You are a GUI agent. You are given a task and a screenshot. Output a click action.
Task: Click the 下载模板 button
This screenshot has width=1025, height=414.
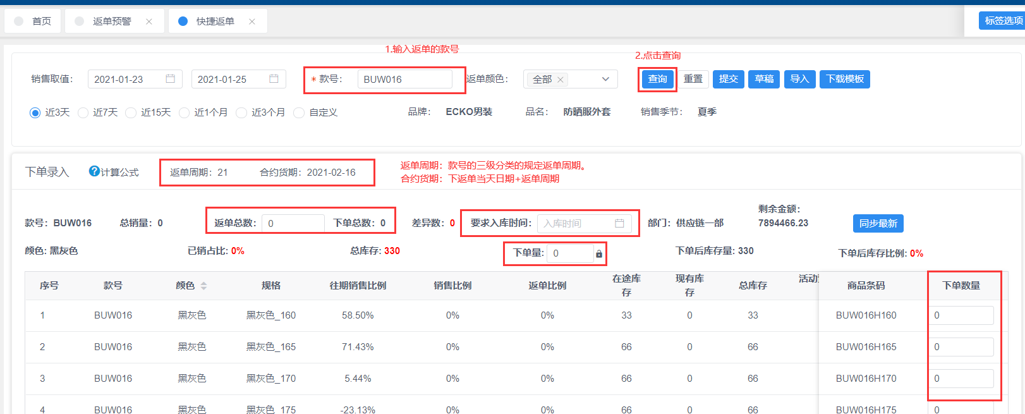pyautogui.click(x=844, y=79)
